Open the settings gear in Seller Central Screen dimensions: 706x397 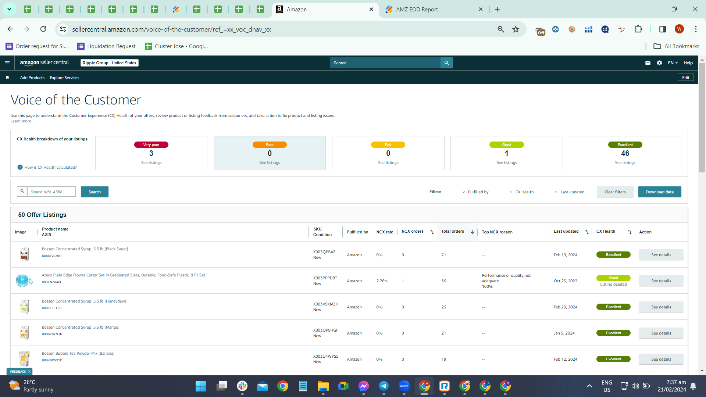[x=659, y=63]
